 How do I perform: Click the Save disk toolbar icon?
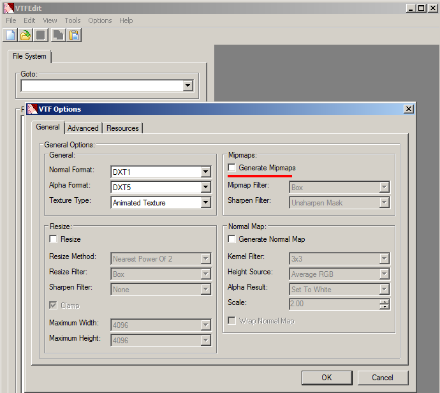[x=41, y=35]
